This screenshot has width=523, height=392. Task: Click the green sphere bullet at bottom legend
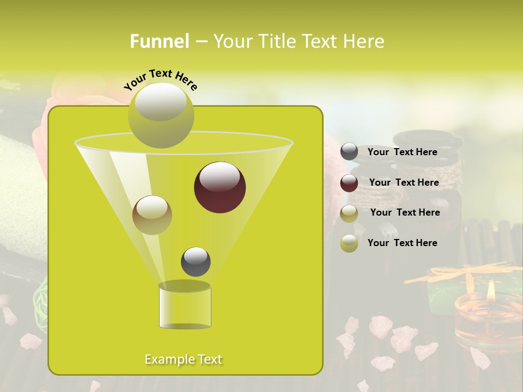click(x=349, y=243)
